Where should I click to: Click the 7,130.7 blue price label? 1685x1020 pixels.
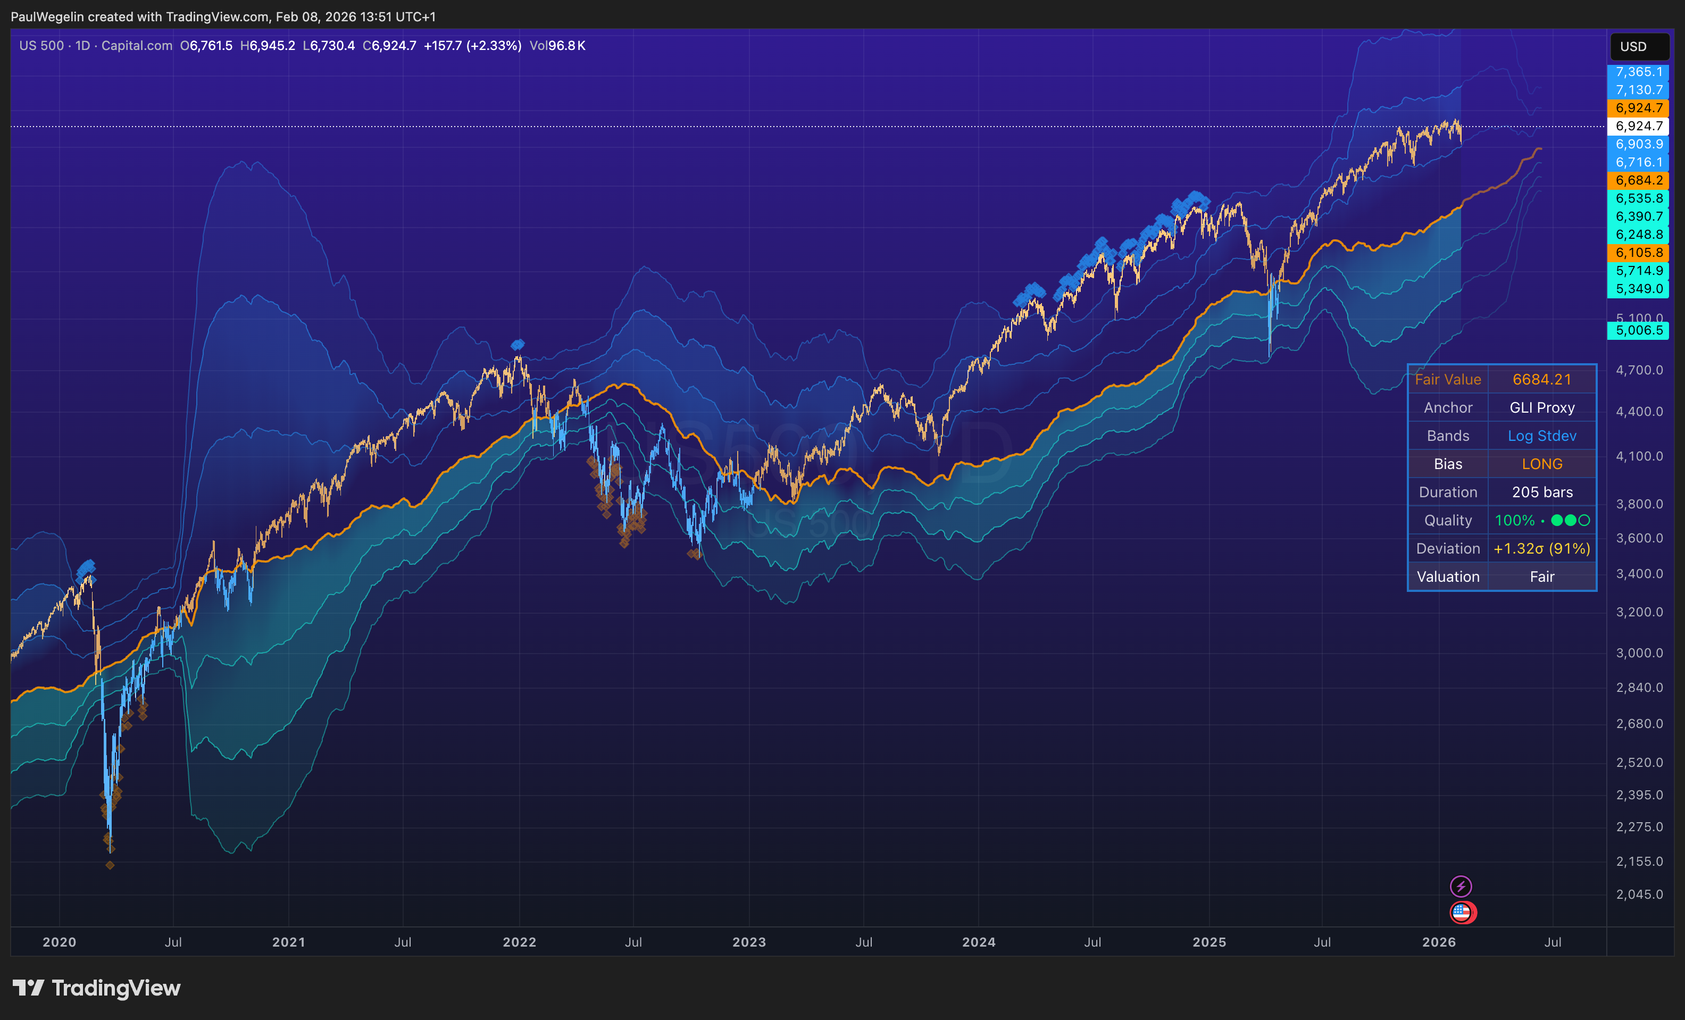point(1638,89)
